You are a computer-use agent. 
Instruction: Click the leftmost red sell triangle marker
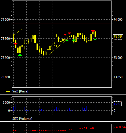(16, 44)
